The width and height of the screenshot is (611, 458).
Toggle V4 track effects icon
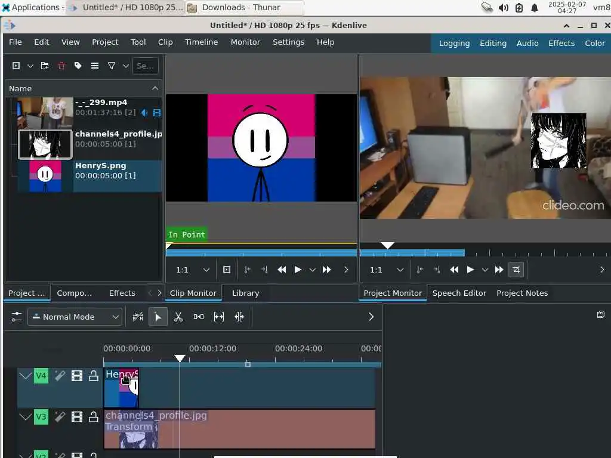pos(60,376)
